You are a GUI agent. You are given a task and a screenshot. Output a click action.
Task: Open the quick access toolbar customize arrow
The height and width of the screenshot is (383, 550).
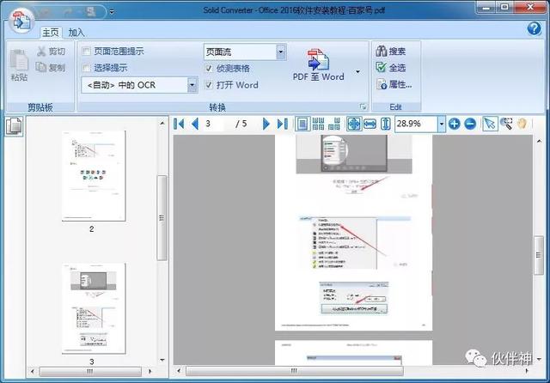pyautogui.click(x=112, y=11)
